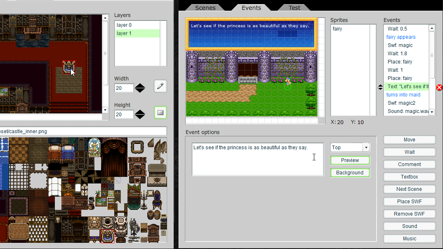The width and height of the screenshot is (443, 249).
Task: Select the pencil draw tool
Action: coord(160,86)
